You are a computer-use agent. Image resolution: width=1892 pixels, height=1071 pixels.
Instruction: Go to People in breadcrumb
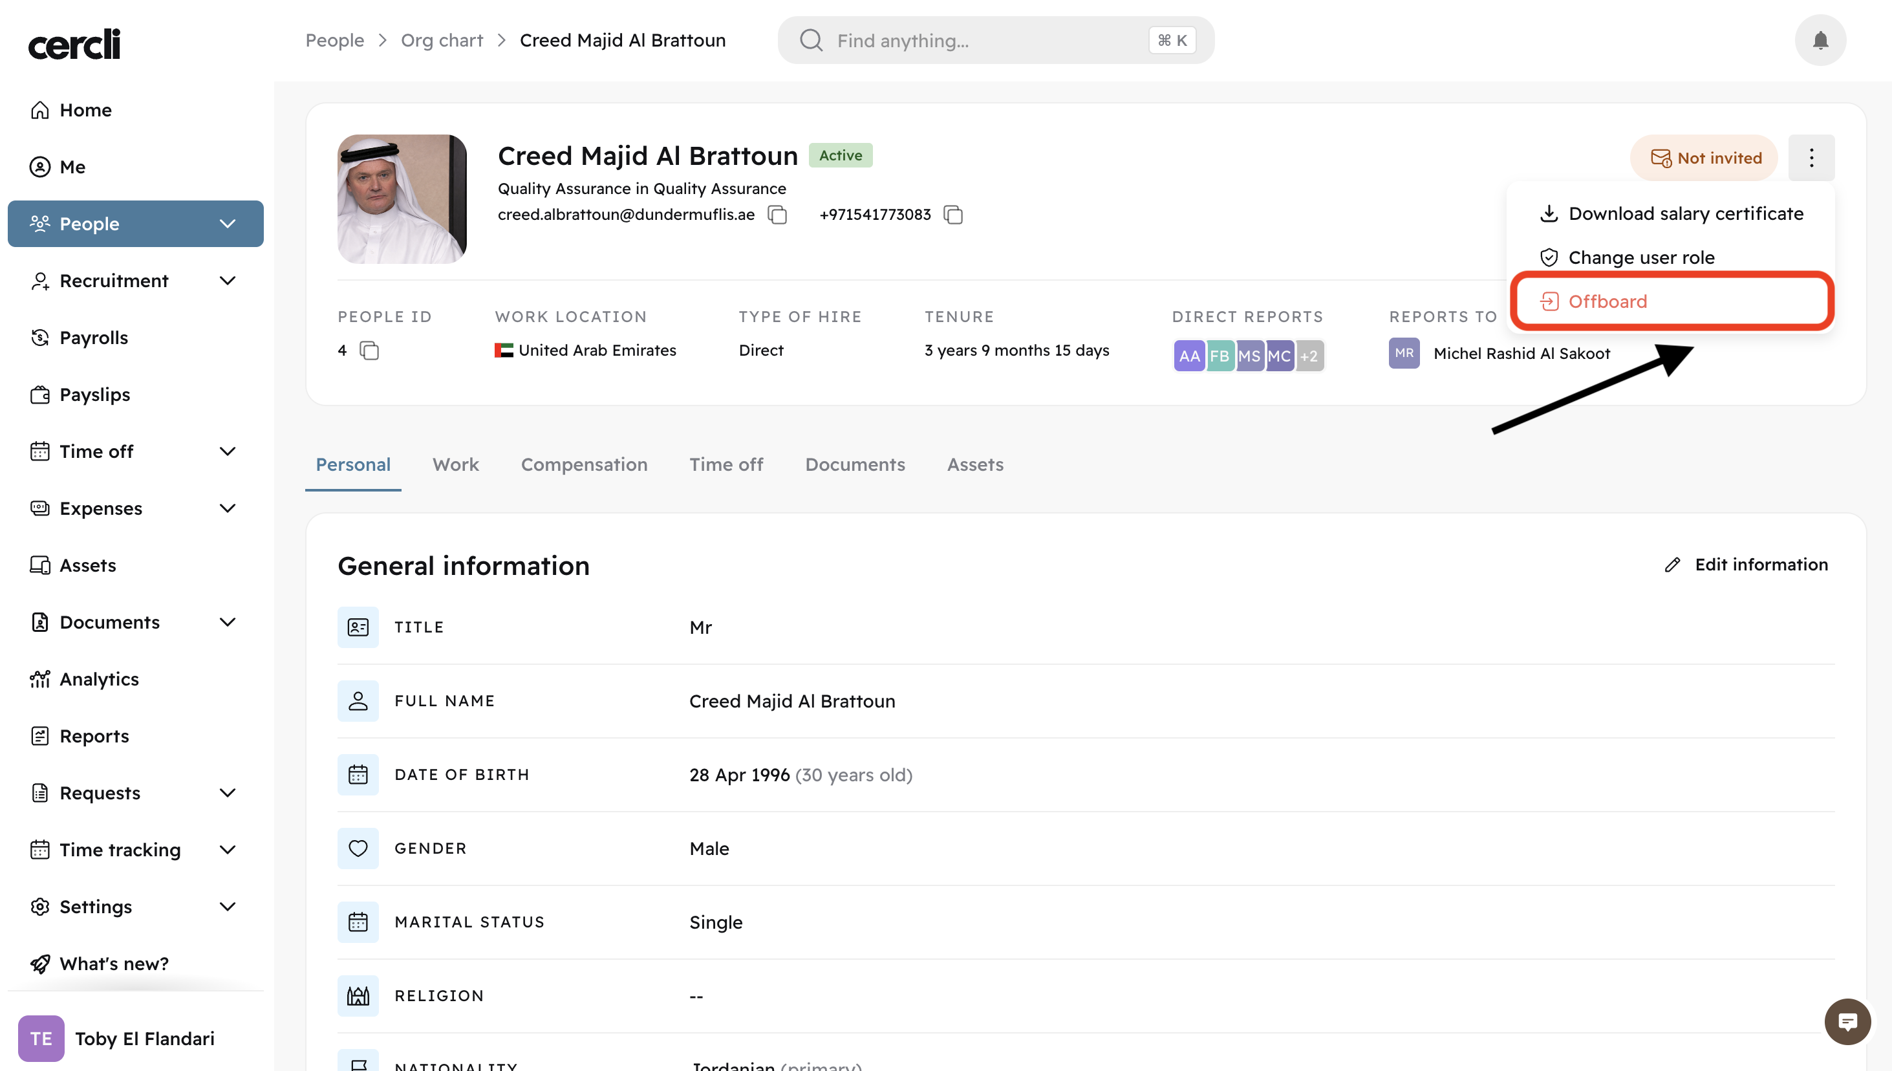tap(334, 41)
